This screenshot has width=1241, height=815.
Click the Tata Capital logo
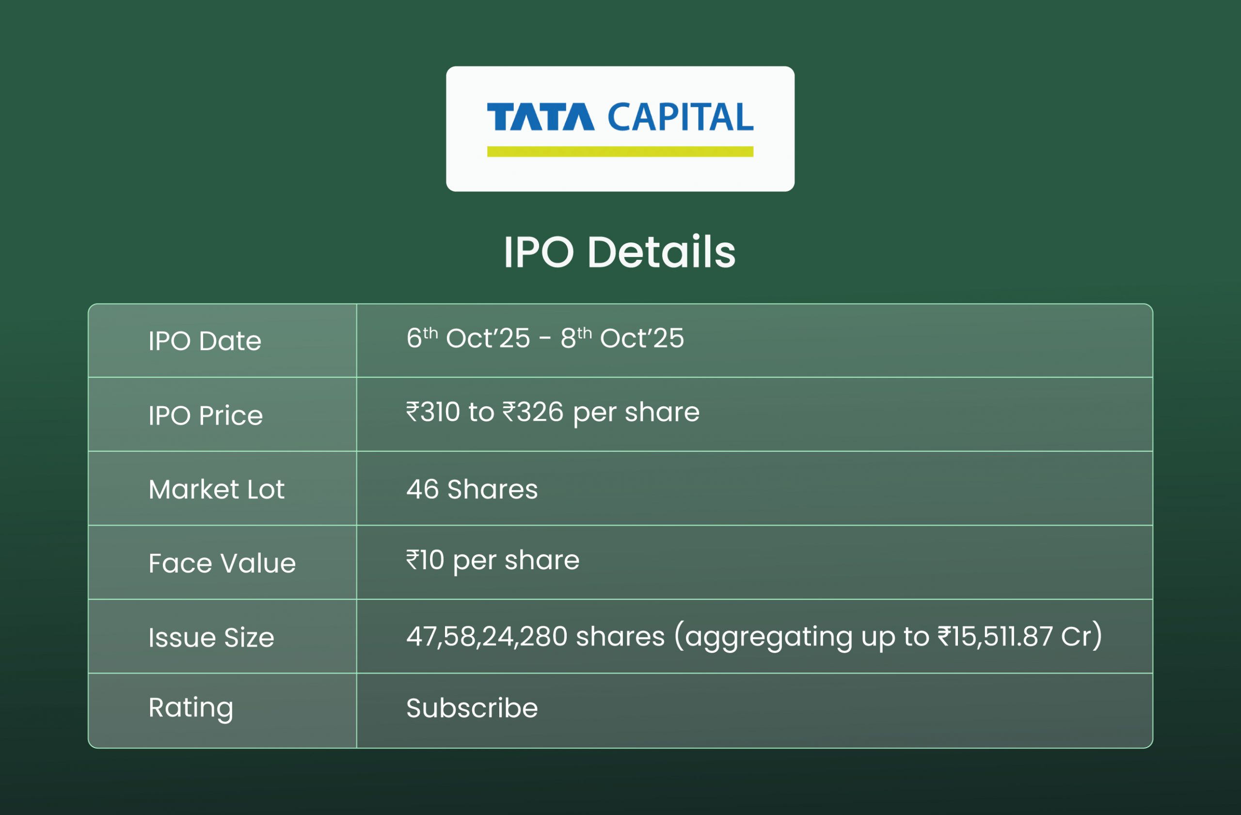[620, 128]
